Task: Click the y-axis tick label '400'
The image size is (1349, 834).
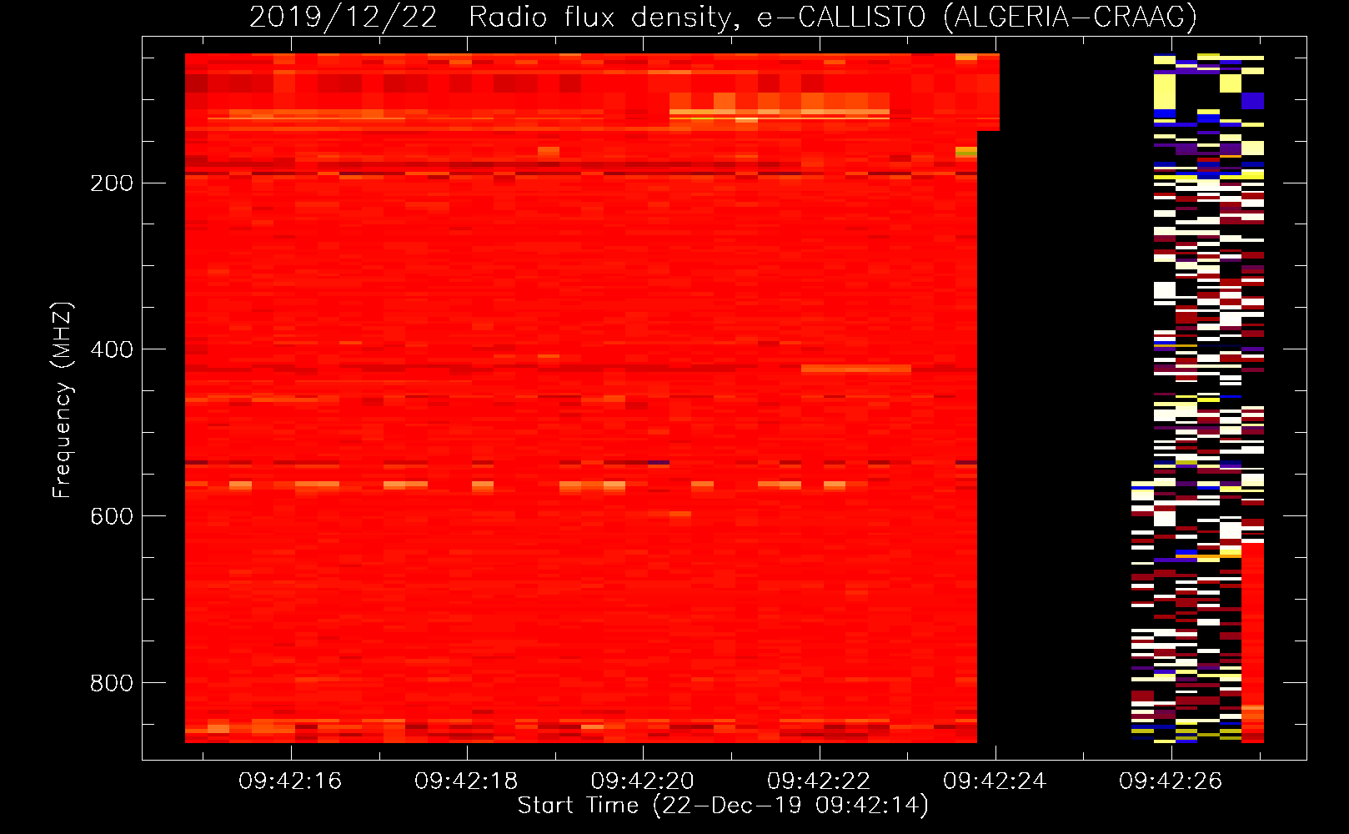Action: click(x=112, y=349)
